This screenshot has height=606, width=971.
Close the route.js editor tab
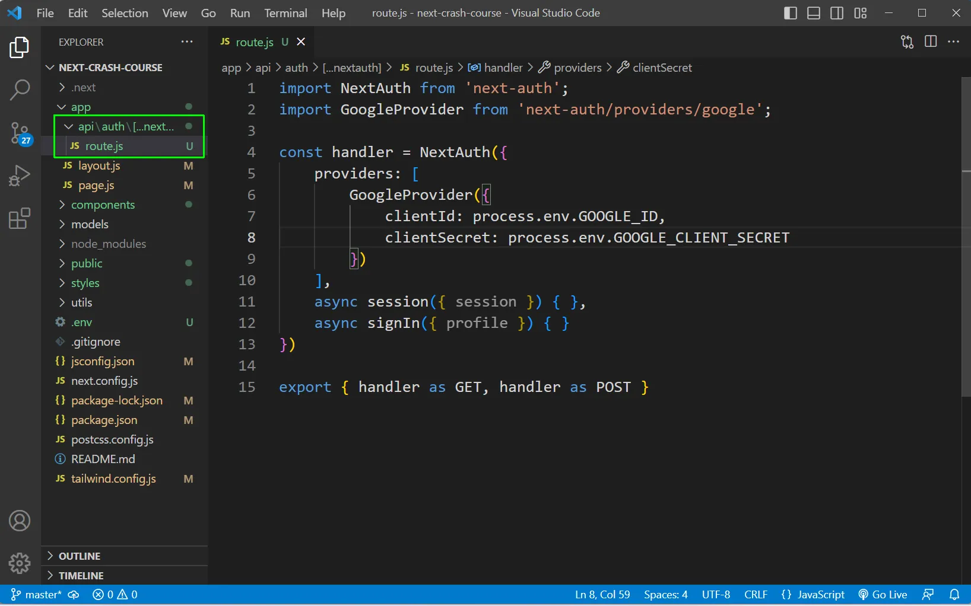(301, 42)
